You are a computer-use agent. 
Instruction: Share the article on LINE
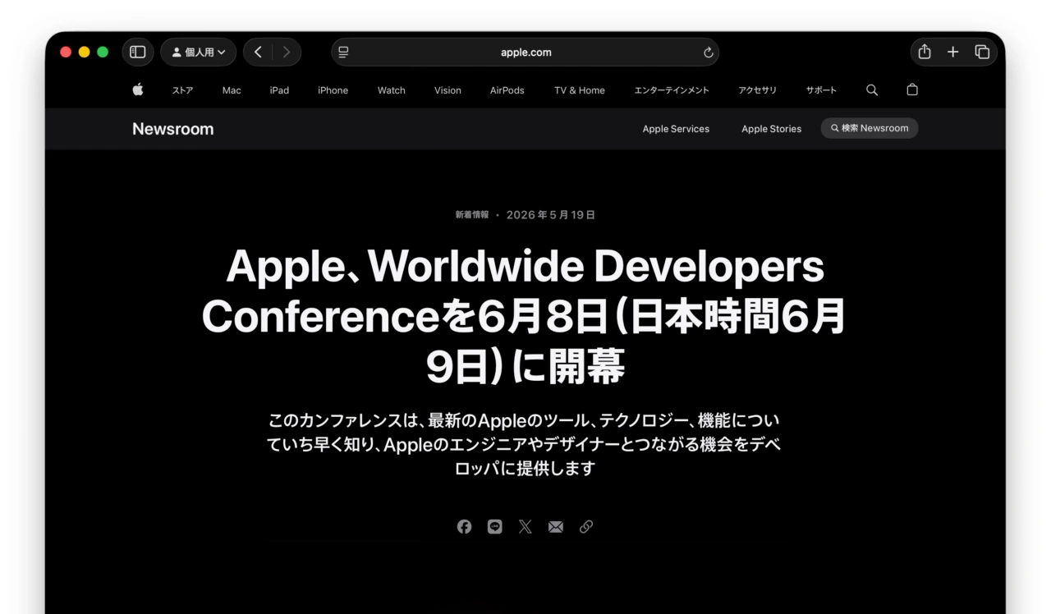click(x=494, y=527)
